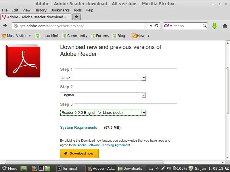
Task: Go back with the back arrow button
Action: click(x=5, y=26)
